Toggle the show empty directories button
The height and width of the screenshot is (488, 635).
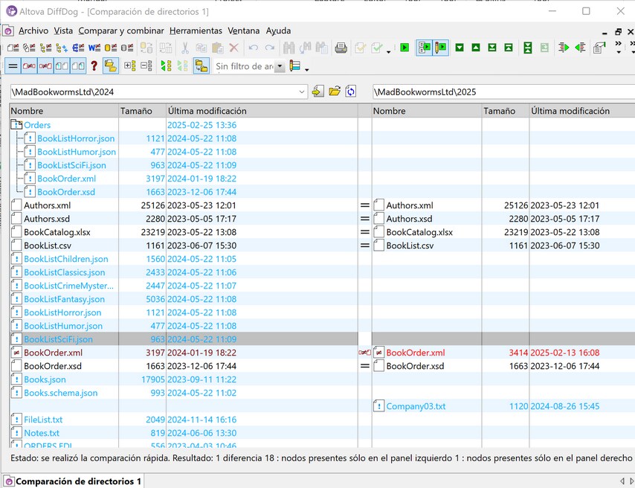click(x=110, y=66)
